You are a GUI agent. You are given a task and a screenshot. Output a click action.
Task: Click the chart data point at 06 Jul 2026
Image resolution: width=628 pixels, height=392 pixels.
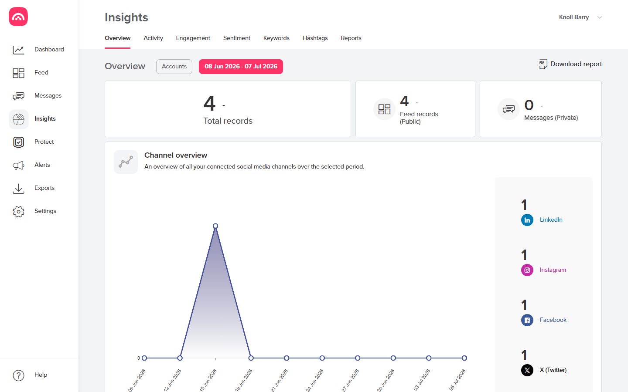click(464, 358)
